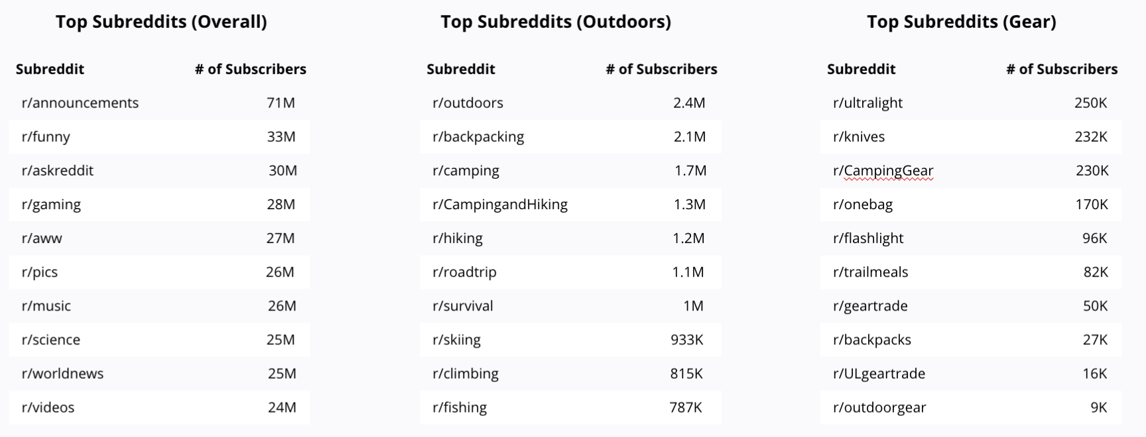Click the r/climbing subreddit name

pyautogui.click(x=465, y=373)
